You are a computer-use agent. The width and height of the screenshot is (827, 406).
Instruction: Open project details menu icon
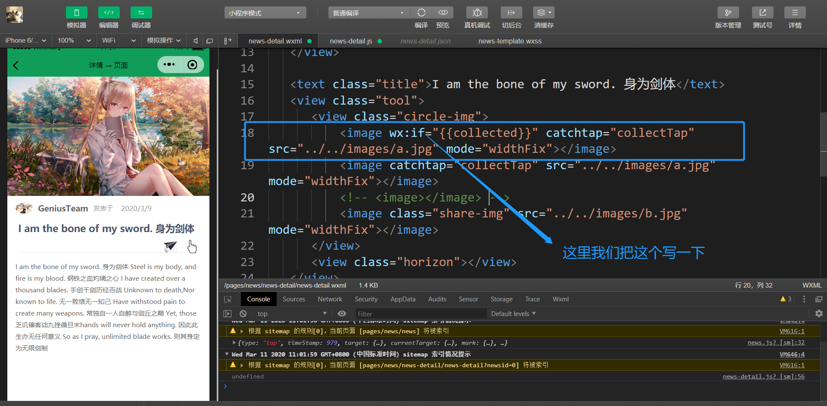(x=795, y=13)
